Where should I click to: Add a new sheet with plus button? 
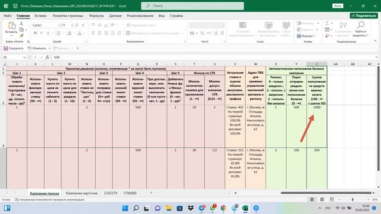(151, 193)
